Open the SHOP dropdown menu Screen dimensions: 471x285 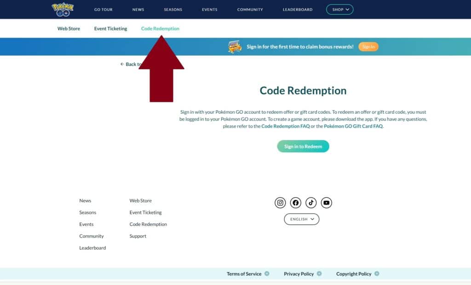click(x=339, y=9)
